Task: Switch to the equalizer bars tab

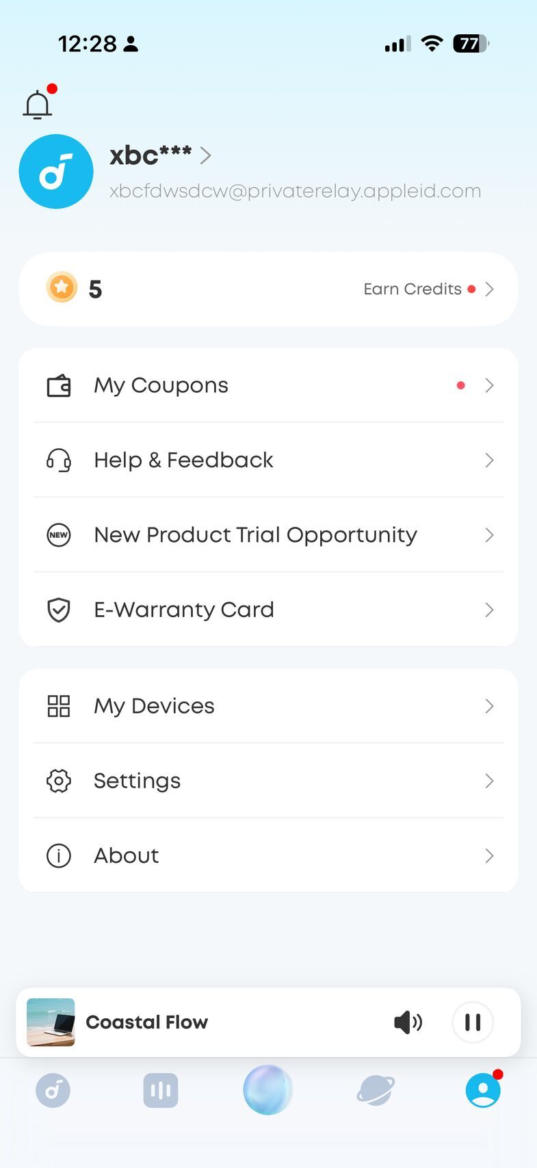Action: 161,1091
